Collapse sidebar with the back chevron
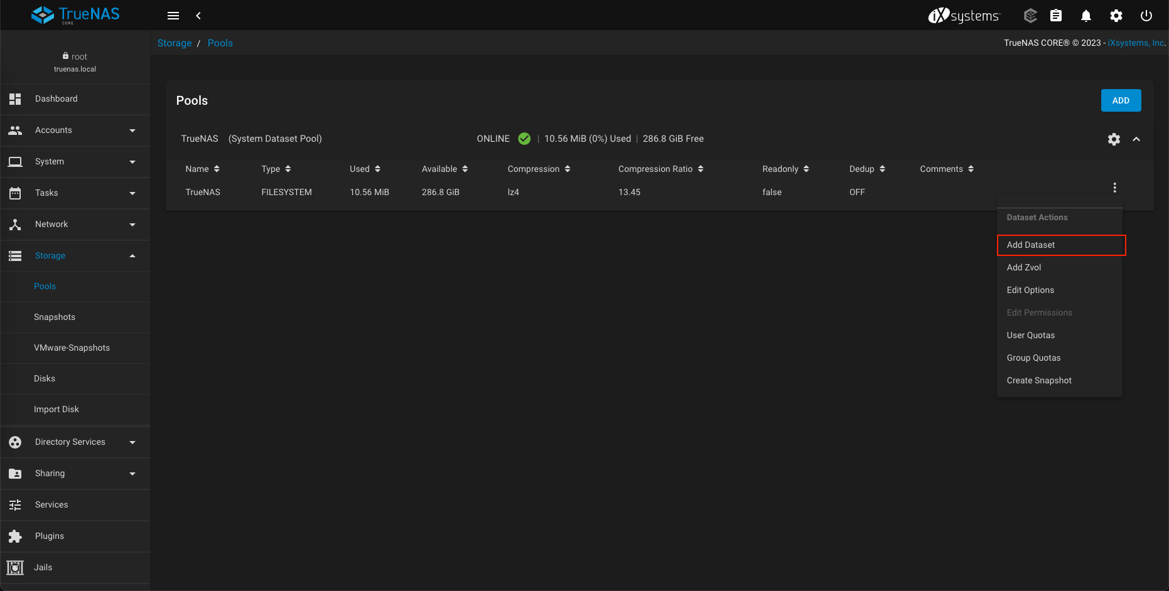The image size is (1169, 591). [198, 16]
